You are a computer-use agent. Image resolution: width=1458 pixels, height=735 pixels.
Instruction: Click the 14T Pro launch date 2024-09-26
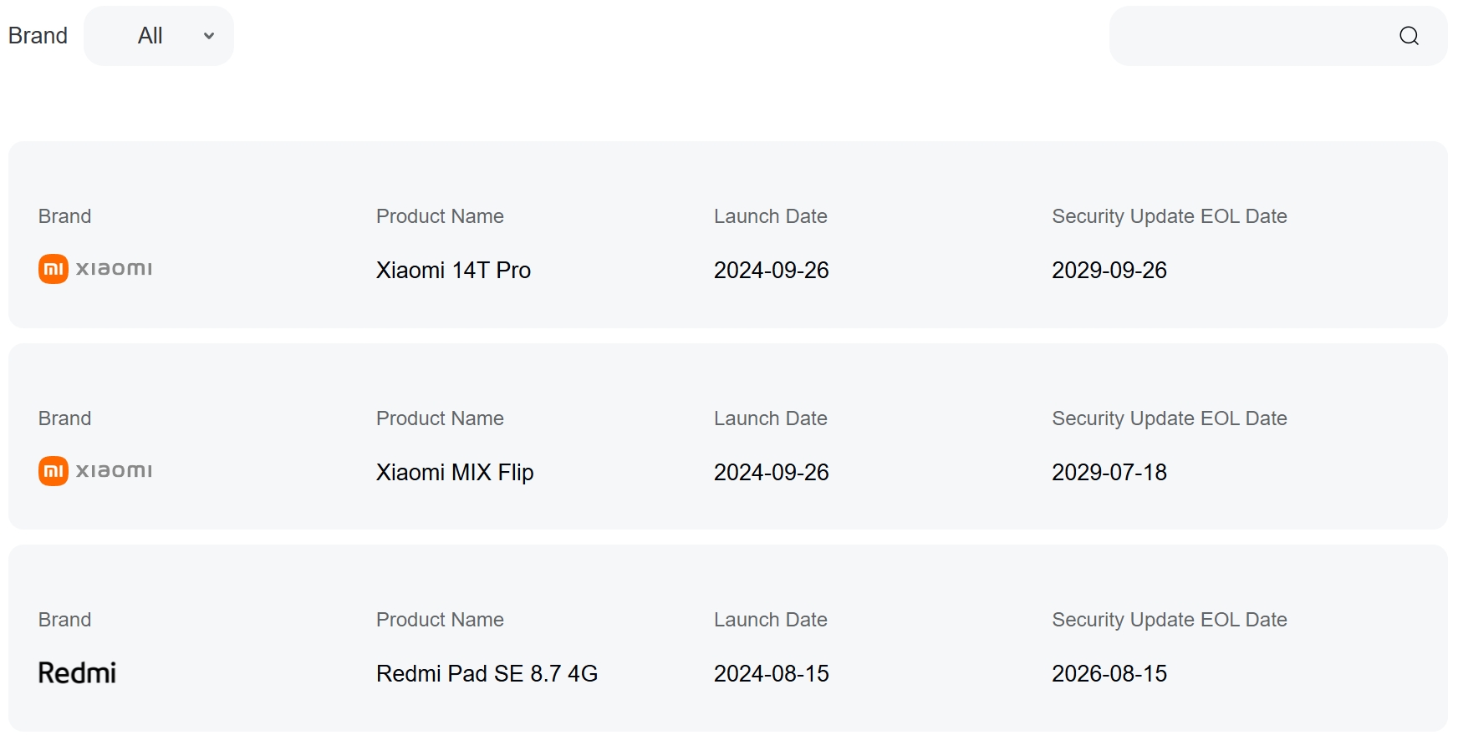771,271
